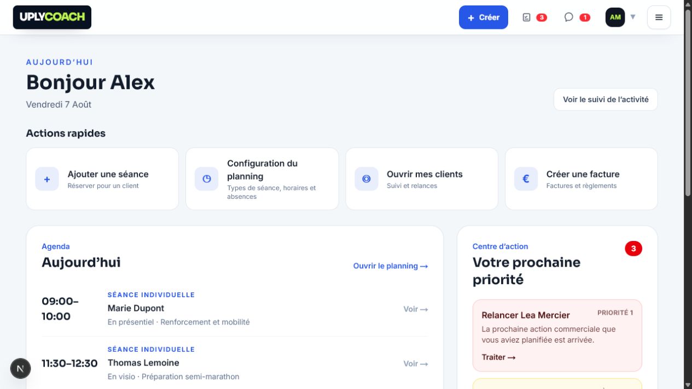Viewport: 692px width, 389px height.
Task: Click the plus icon for Ajouter une séance
Action: pyautogui.click(x=47, y=179)
